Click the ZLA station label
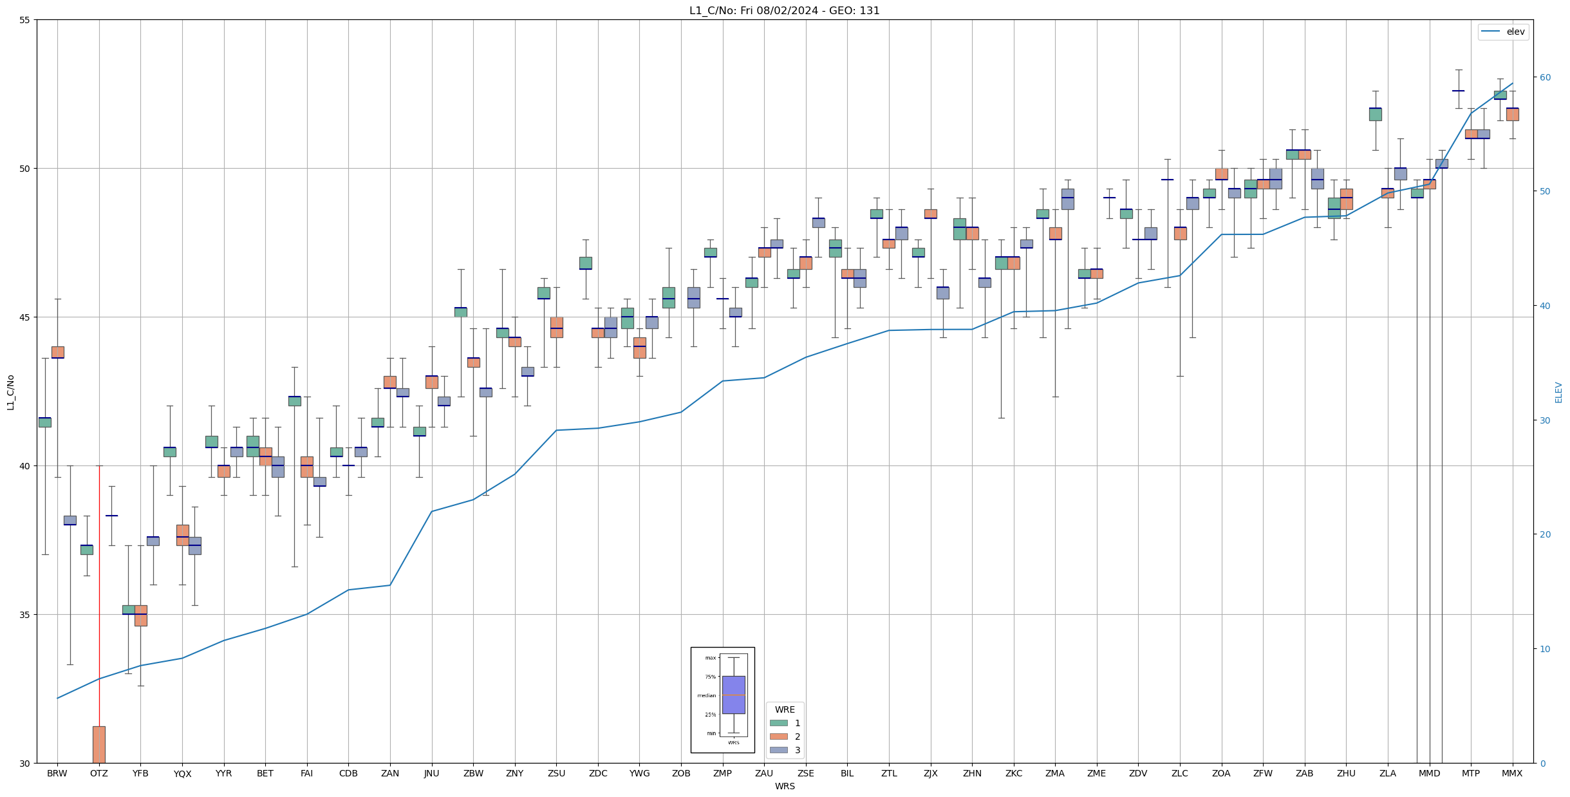The image size is (1570, 797). (1388, 773)
